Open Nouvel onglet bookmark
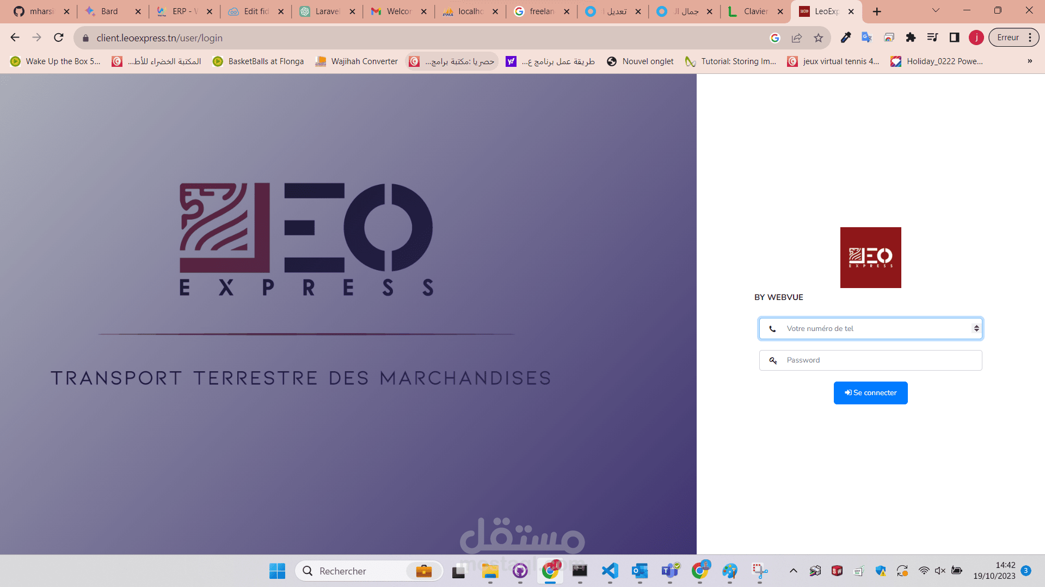This screenshot has height=587, width=1045. 640,61
